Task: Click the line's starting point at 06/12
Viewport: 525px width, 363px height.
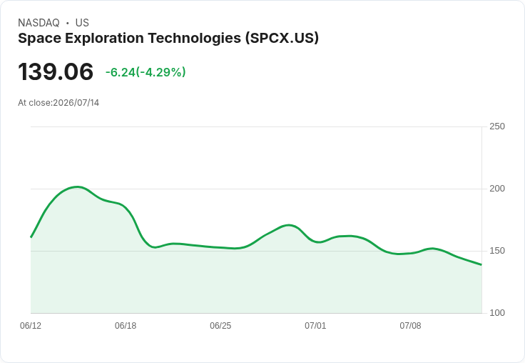Action: pyautogui.click(x=31, y=237)
